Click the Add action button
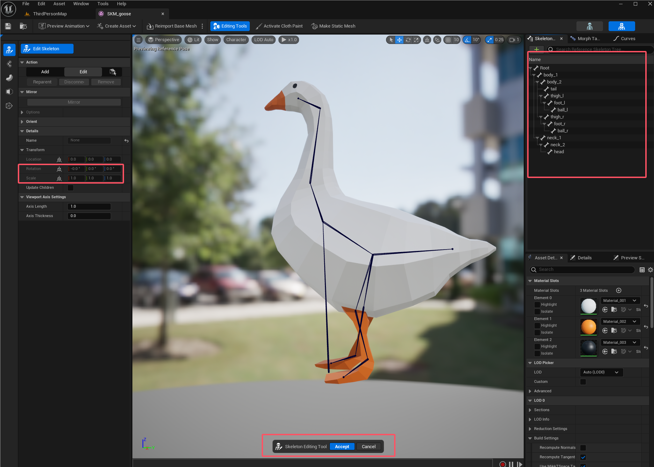This screenshot has width=654, height=467. point(45,72)
